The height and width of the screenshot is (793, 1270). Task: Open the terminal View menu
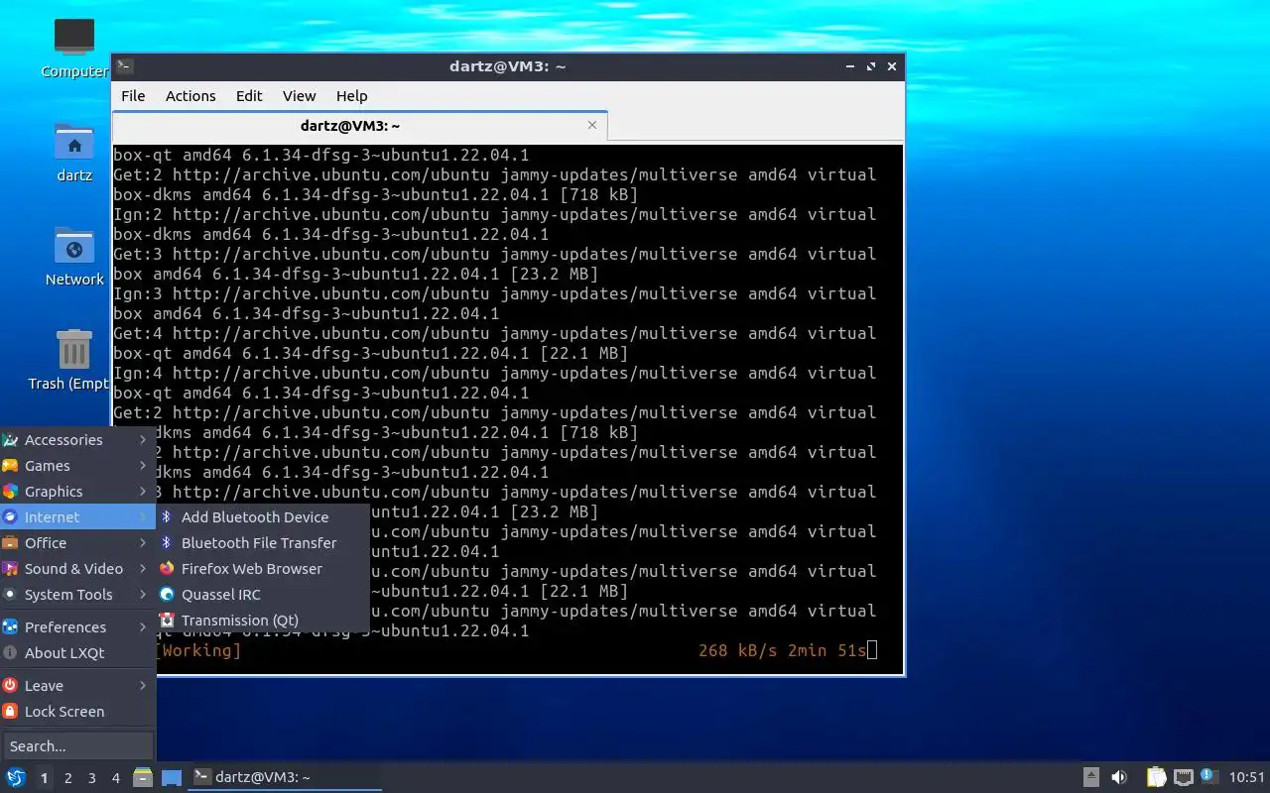pyautogui.click(x=299, y=96)
